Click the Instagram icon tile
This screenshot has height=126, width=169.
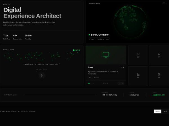(159, 76)
